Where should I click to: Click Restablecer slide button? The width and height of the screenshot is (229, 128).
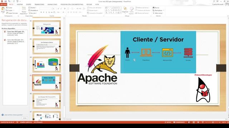33,10
